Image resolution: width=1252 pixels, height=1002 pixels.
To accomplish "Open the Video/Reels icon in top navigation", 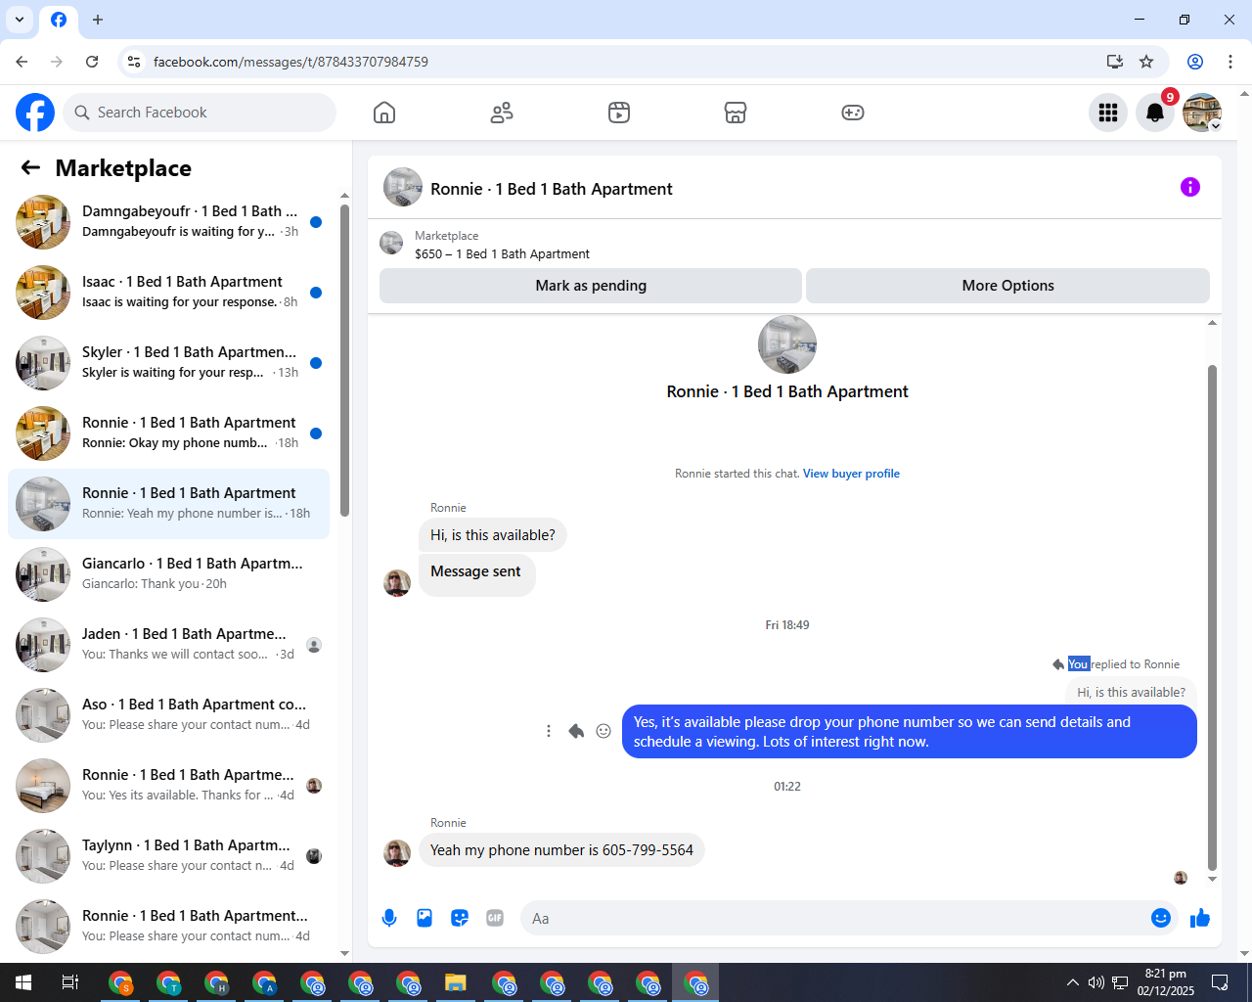I will (x=619, y=113).
